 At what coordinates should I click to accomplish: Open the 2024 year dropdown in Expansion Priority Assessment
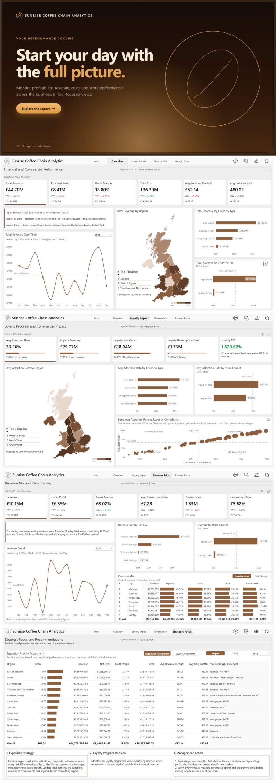(x=261, y=654)
